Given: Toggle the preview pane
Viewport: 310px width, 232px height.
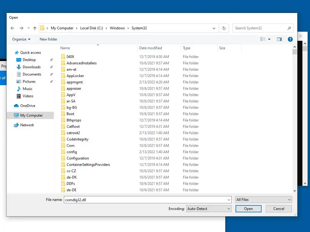Looking at the screenshot, I should pyautogui.click(x=279, y=39).
